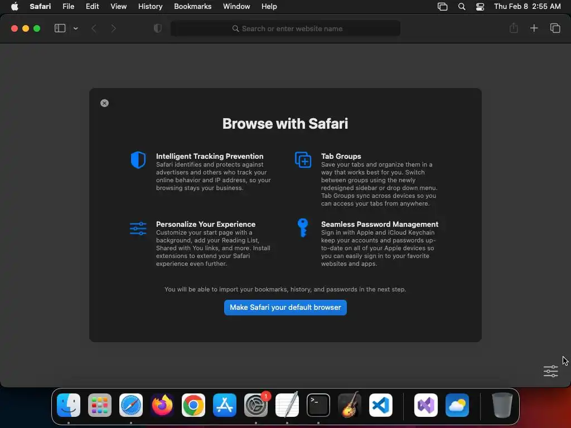Click Safari icon in the Dock
The height and width of the screenshot is (428, 571).
tap(131, 405)
